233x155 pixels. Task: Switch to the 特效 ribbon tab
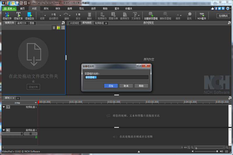pyautogui.click(x=58, y=8)
